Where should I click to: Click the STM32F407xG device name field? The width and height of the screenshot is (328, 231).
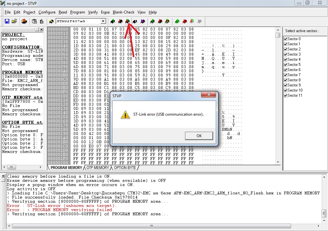click(79, 21)
